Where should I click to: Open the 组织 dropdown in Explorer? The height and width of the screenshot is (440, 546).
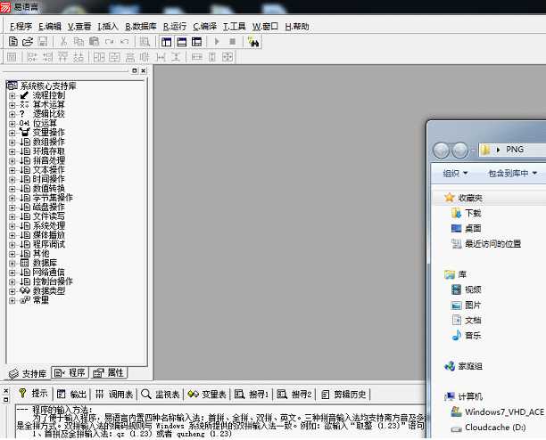[455, 173]
